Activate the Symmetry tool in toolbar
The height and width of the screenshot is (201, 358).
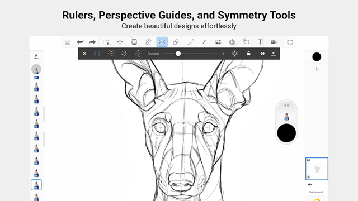162,42
